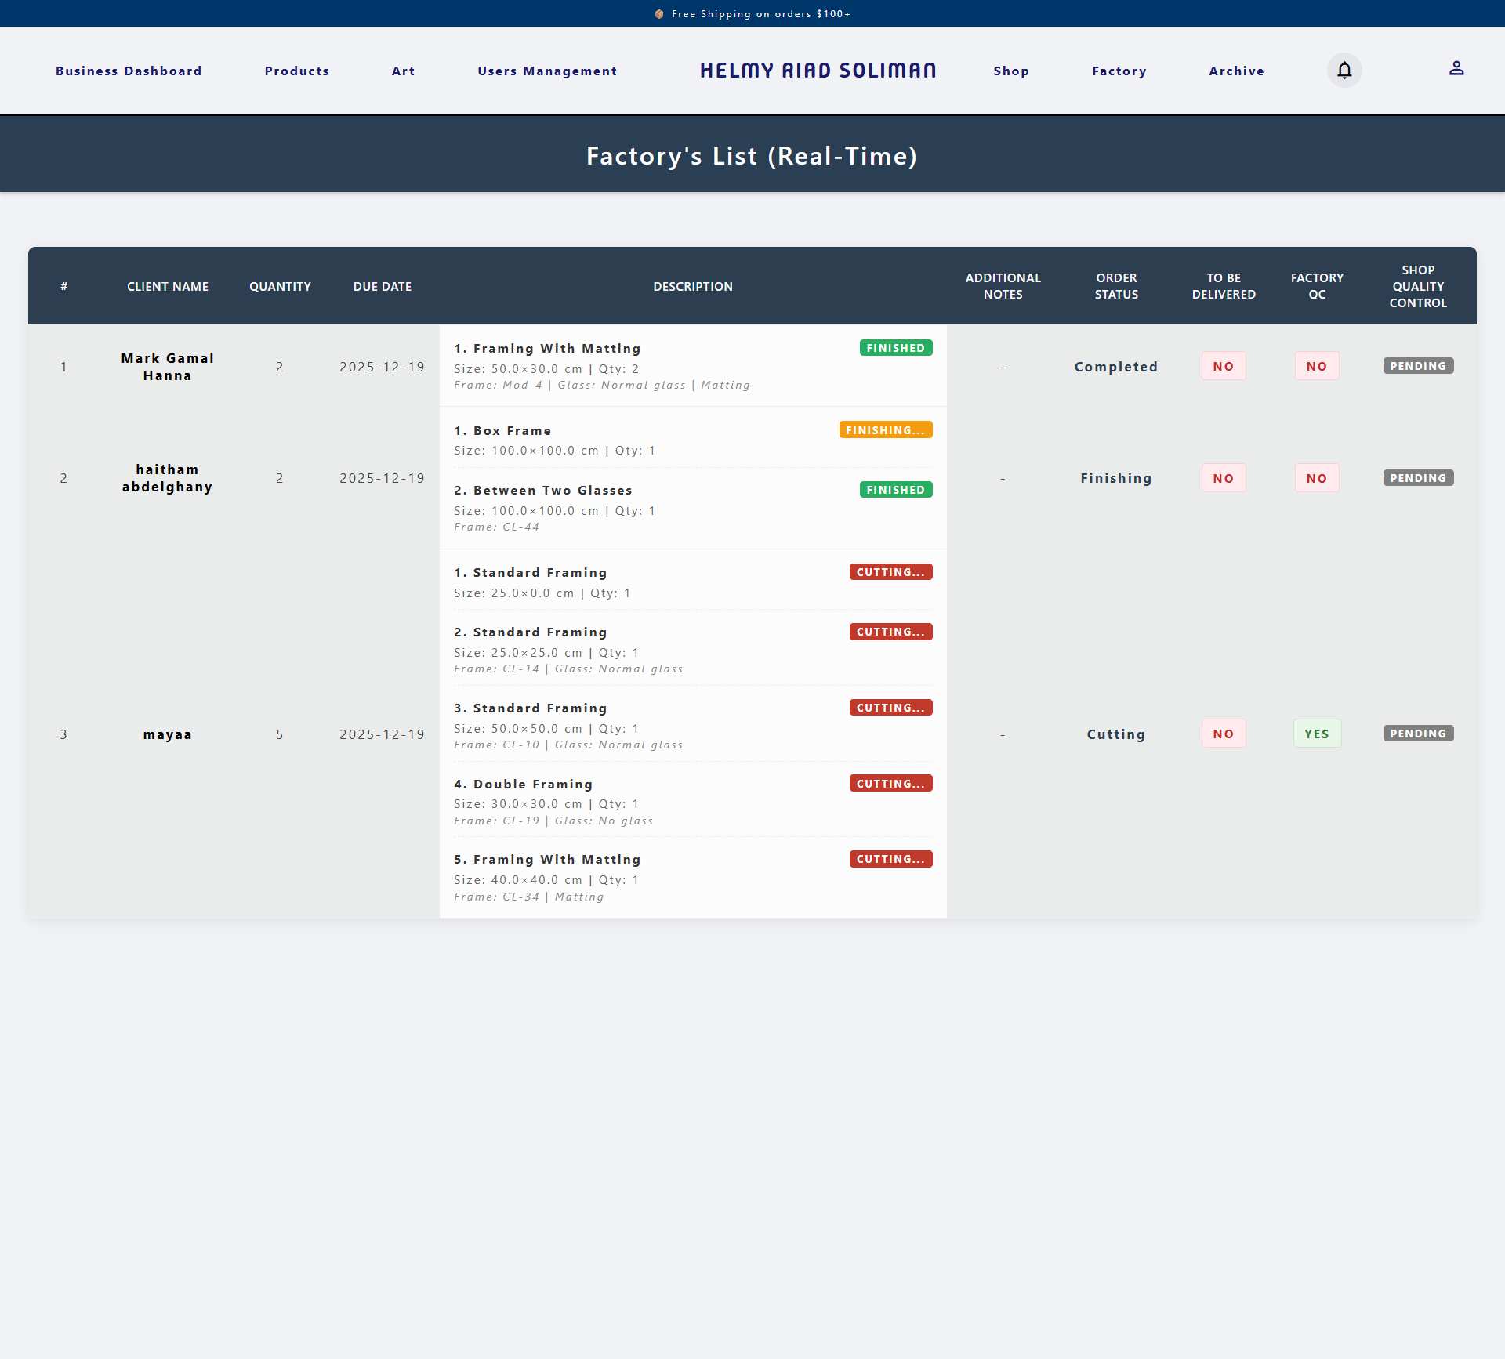Viewport: 1505px width, 1359px height.
Task: Toggle Factory QC NO for haitham abdelghany
Action: coord(1316,478)
